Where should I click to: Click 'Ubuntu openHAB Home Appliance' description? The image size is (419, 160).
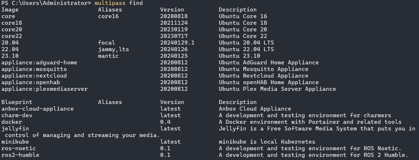pyautogui.click(x=269, y=82)
